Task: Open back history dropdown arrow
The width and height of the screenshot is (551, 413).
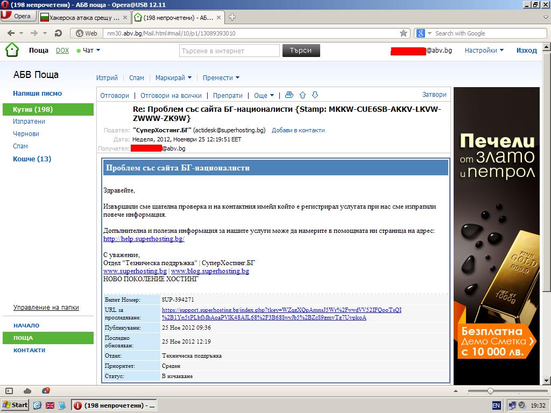Action: coord(21,33)
